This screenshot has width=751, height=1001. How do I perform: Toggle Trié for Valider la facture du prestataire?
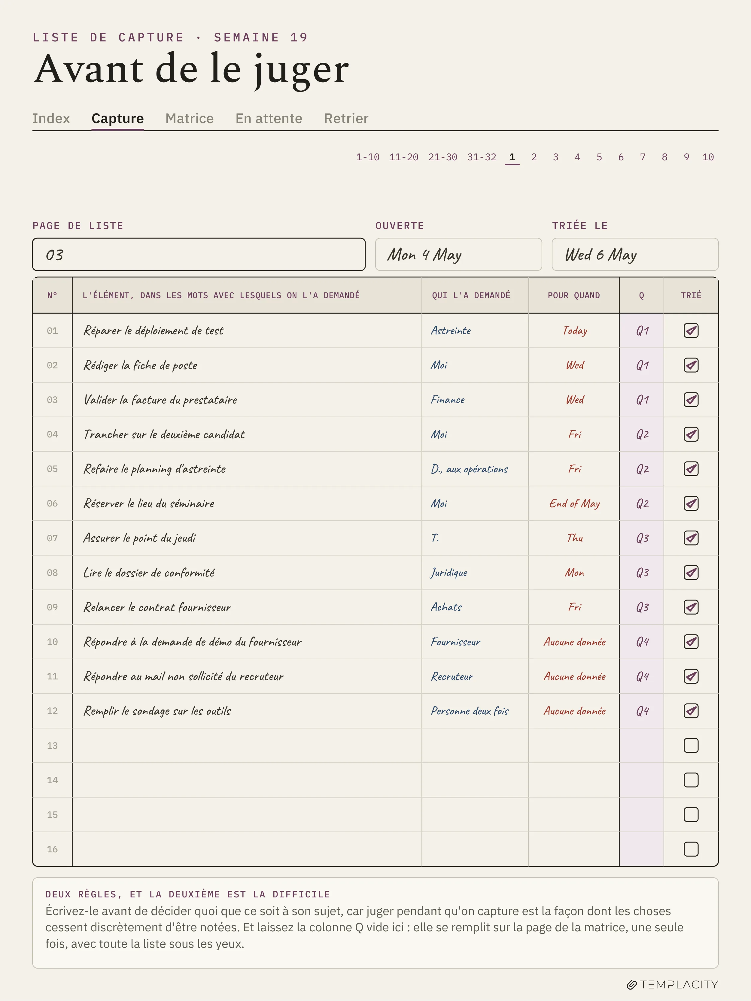(691, 400)
